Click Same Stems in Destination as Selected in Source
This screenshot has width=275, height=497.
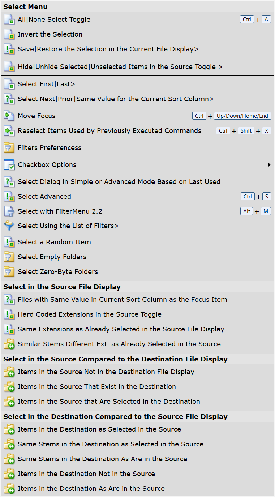[x=111, y=444]
